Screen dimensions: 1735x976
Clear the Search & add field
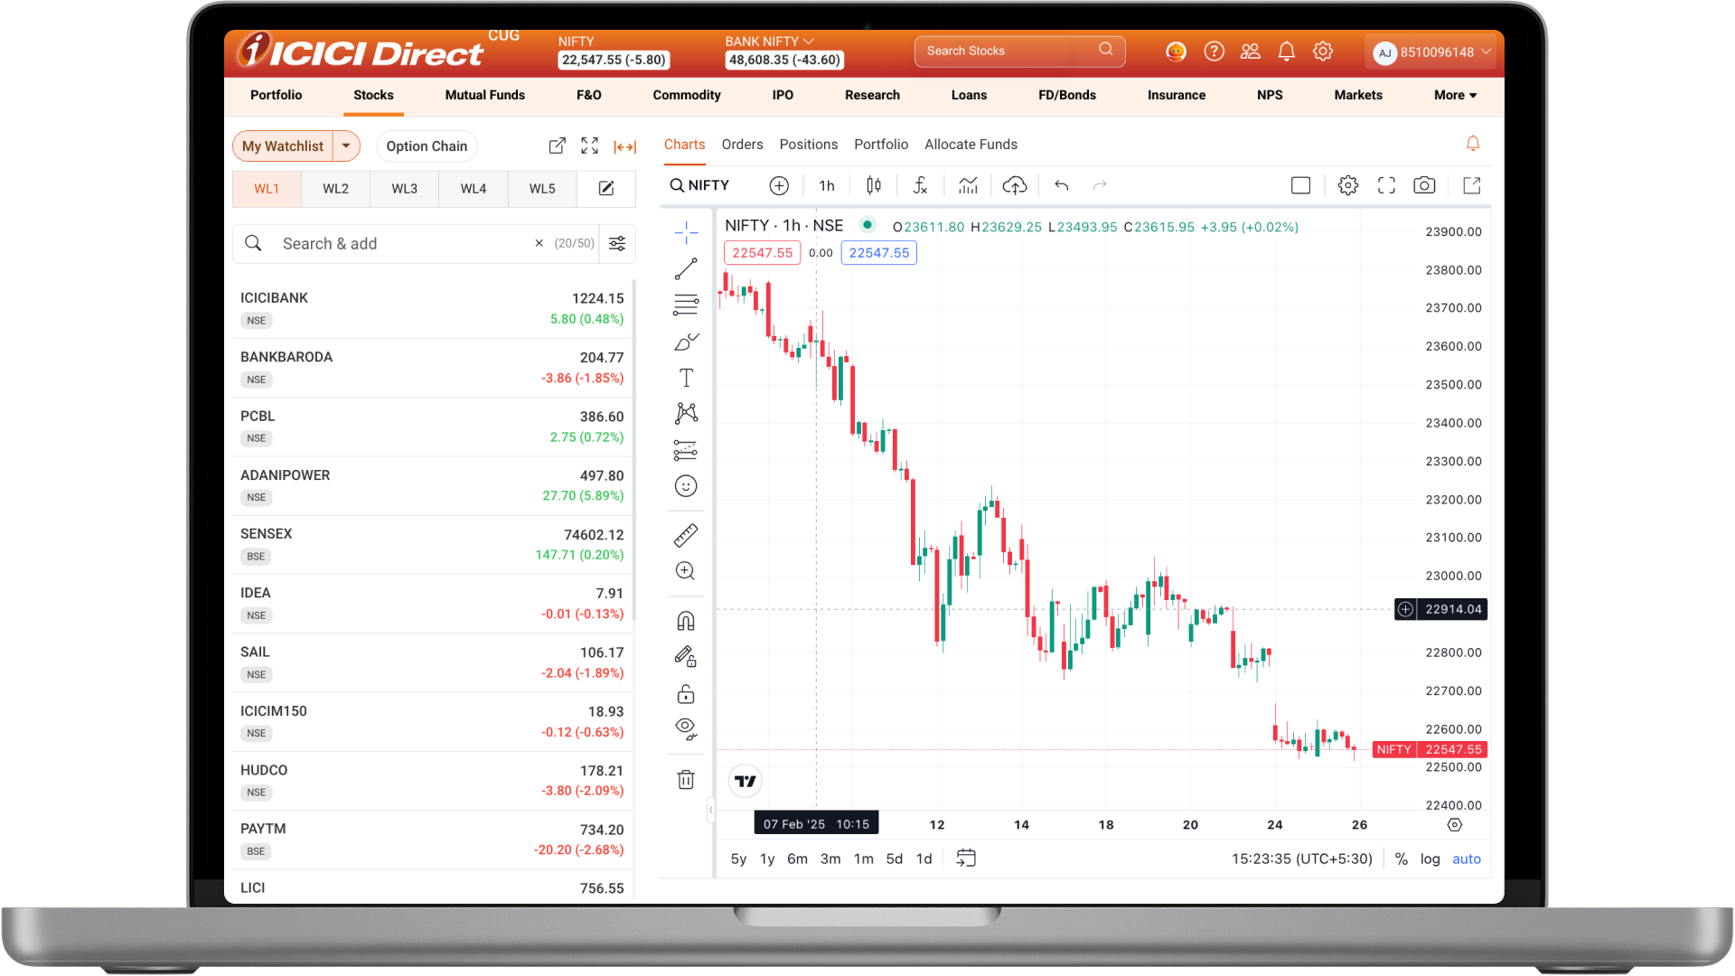coord(539,243)
